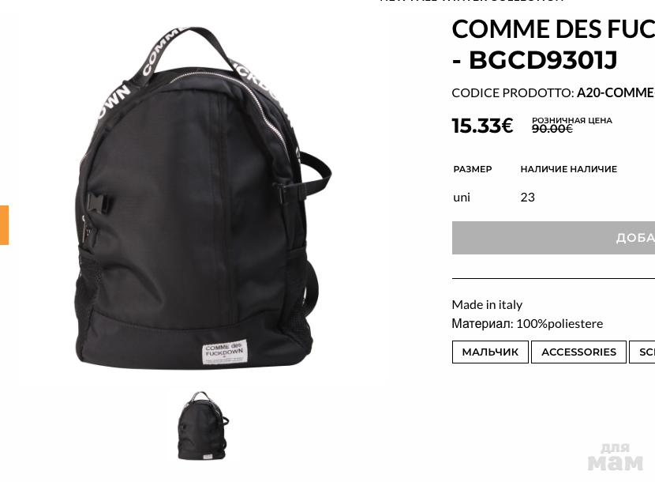Image resolution: width=655 pixels, height=482 pixels.
Task: Click the РОЗНИЧНАЯ ЦЕНА label
Action: click(572, 120)
